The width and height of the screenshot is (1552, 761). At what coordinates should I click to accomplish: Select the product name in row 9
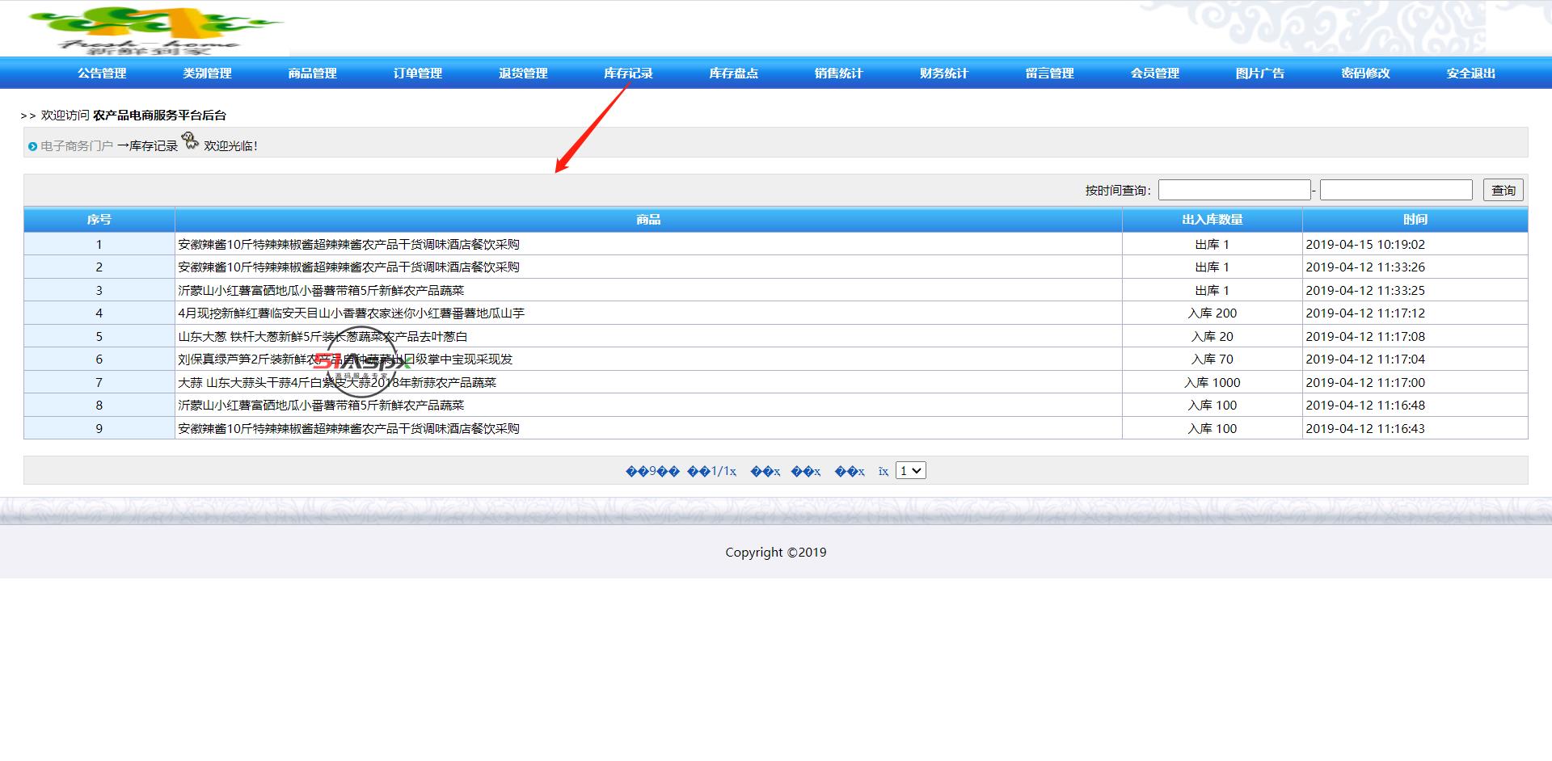[349, 429]
